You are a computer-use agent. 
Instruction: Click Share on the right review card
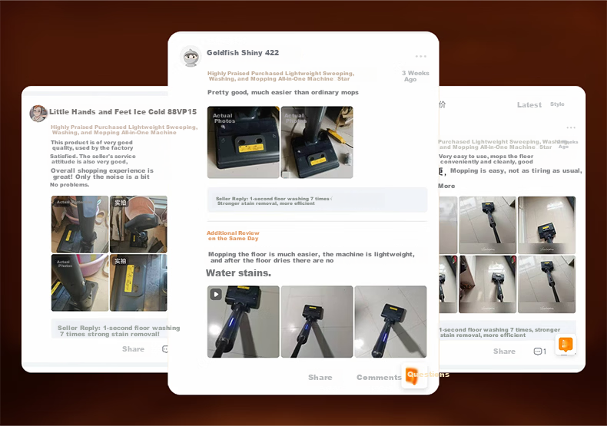pos(504,352)
